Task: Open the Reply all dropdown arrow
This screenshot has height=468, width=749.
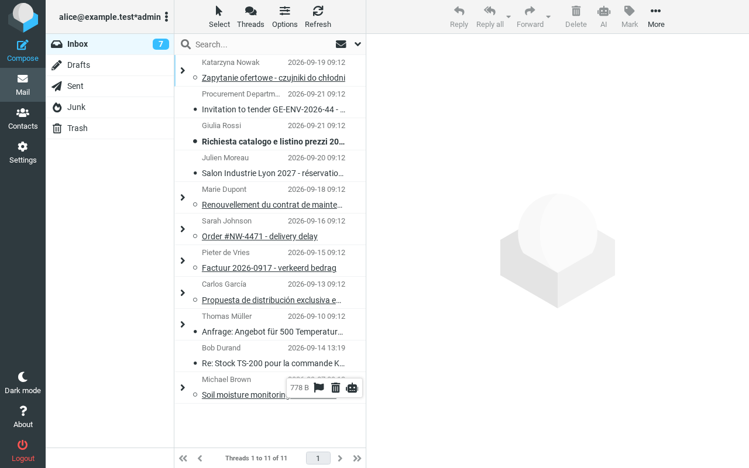Action: point(509,17)
